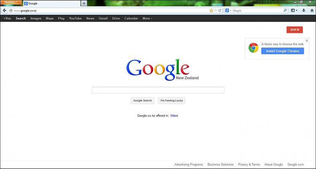This screenshot has width=316, height=169.
Task: Click Install Google Chrome button
Action: pos(283,51)
